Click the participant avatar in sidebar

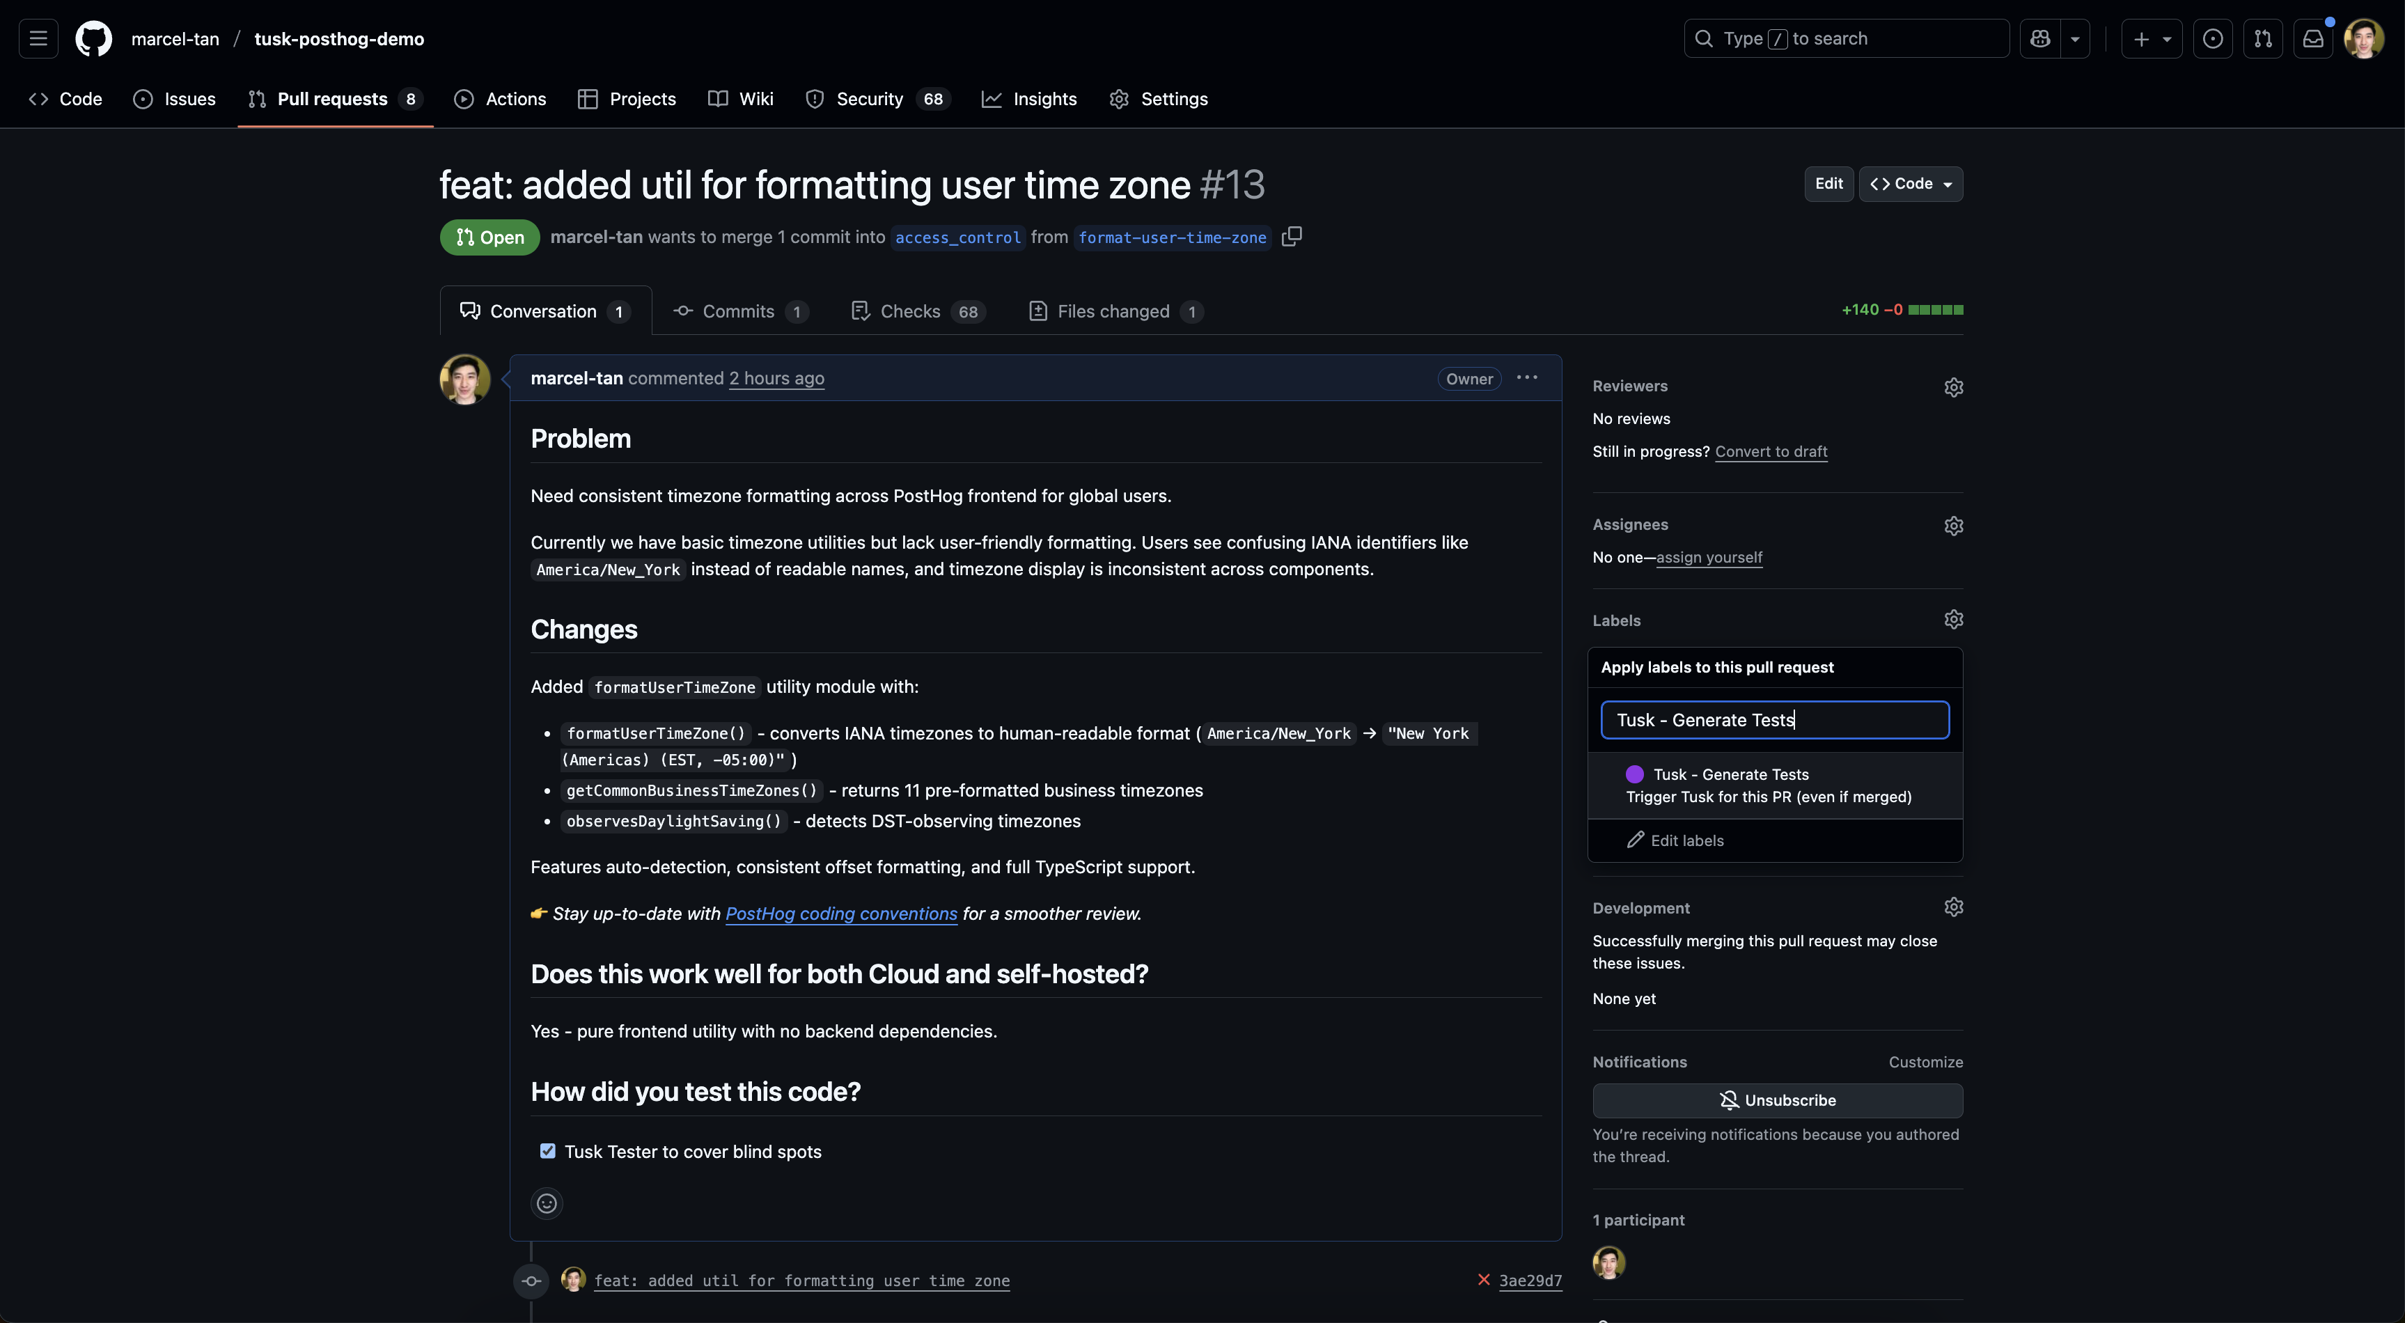tap(1608, 1262)
